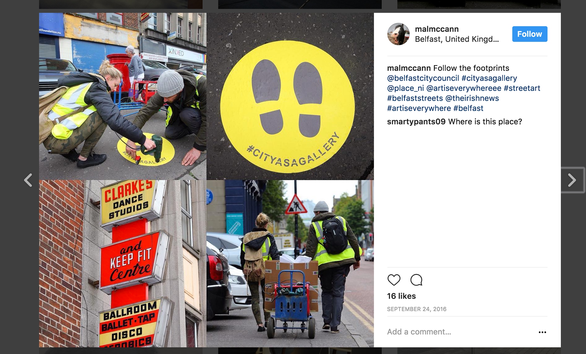Open the @belfastcitycouncil mention
This screenshot has height=354, width=586.
tap(423, 78)
